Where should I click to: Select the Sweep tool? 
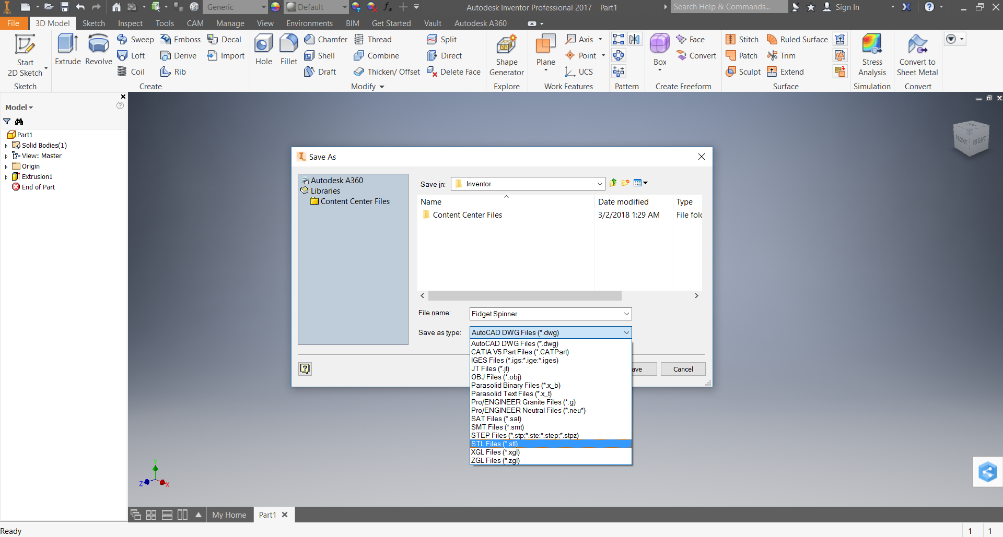coord(135,40)
